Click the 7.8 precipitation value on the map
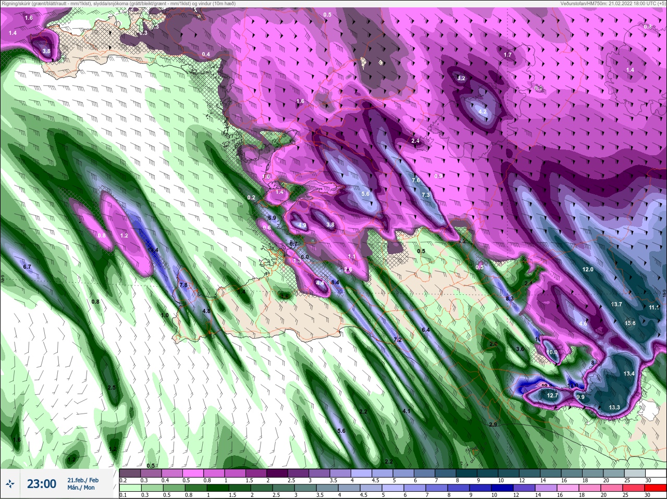 (183, 285)
